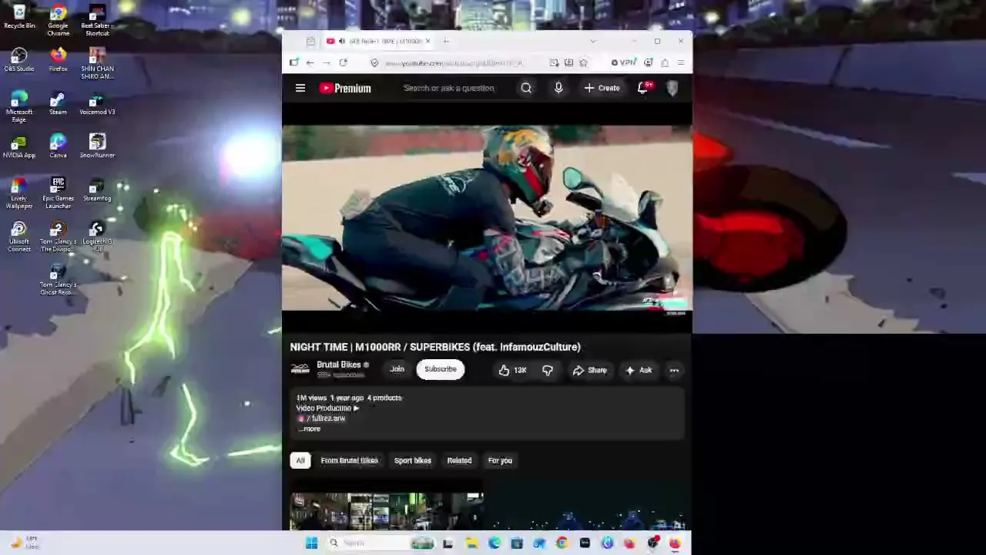Screen dimensions: 986x555
Task: Open File Explorer from the taskbar
Action: point(471,543)
